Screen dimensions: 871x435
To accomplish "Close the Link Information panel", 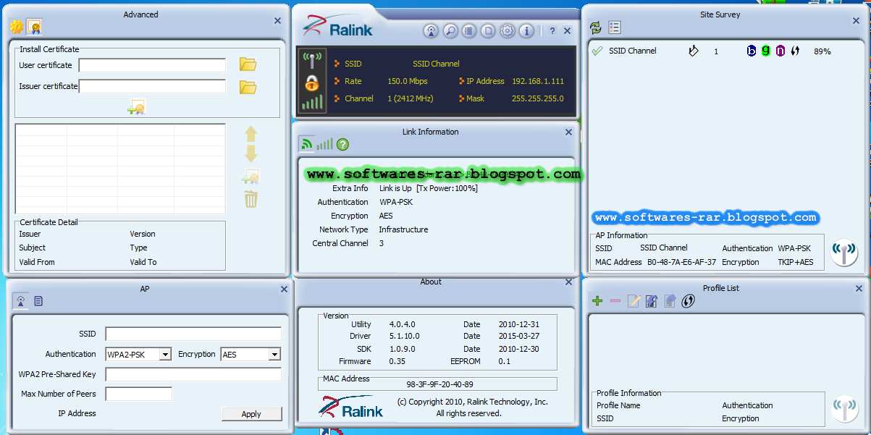I will coord(569,132).
